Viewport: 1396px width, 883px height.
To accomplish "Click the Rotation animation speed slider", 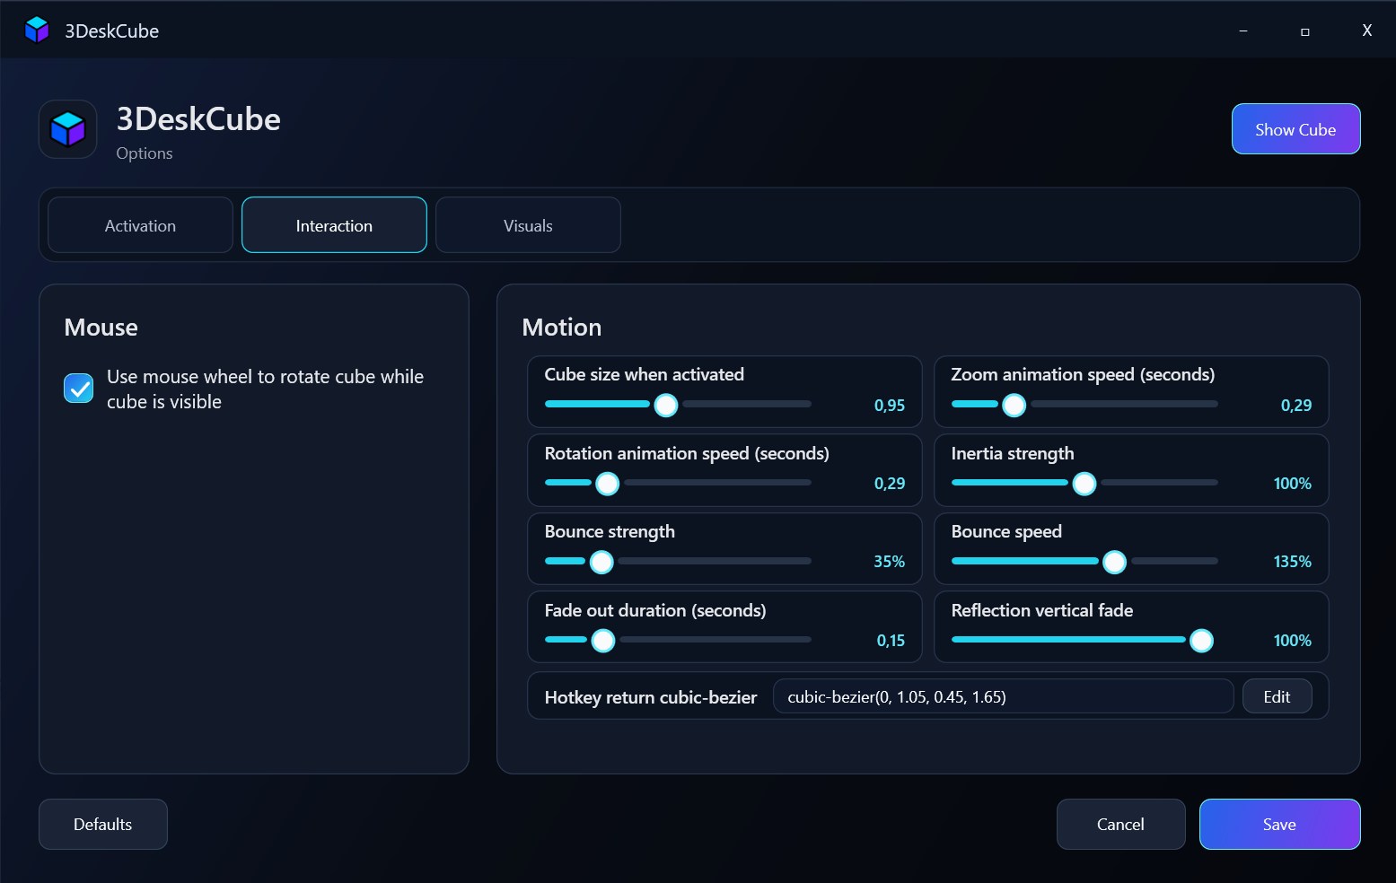I will click(x=678, y=483).
